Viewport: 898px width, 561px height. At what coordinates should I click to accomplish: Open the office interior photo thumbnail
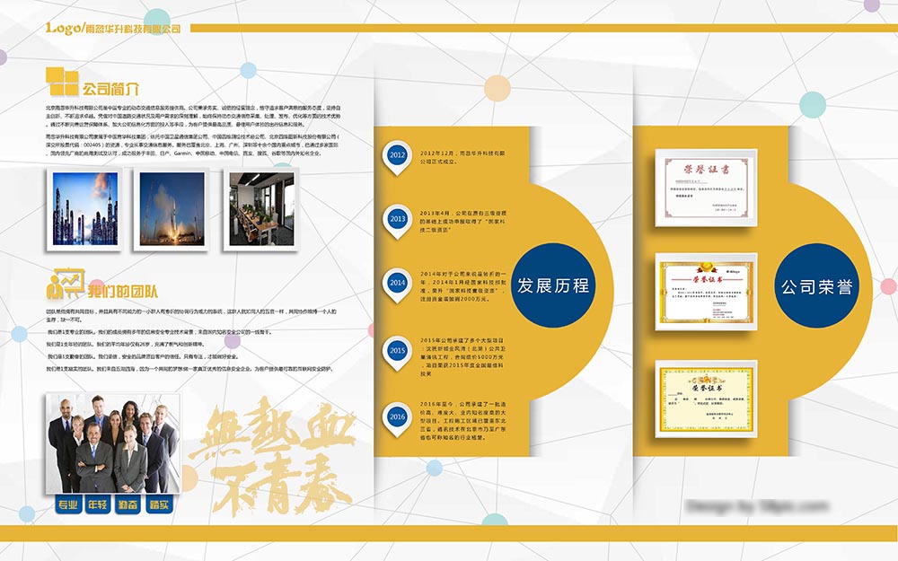click(260, 209)
